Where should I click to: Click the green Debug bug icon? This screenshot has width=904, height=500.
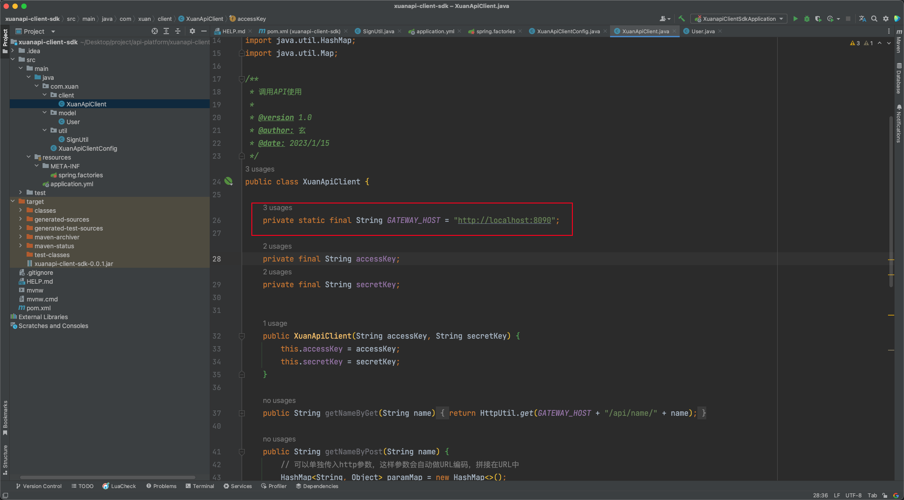pyautogui.click(x=807, y=19)
